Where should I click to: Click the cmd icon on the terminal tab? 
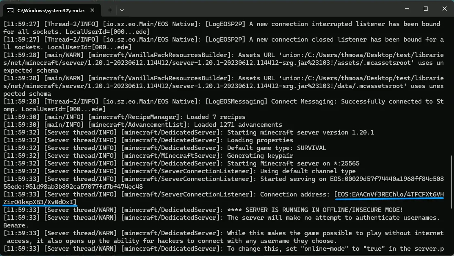[10, 11]
